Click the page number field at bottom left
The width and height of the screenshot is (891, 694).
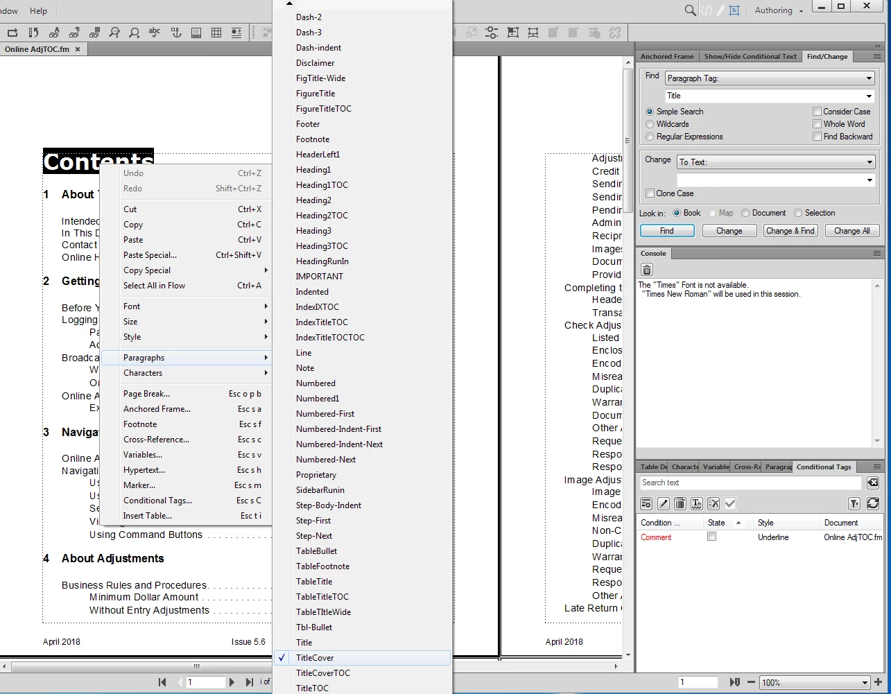pos(205,682)
